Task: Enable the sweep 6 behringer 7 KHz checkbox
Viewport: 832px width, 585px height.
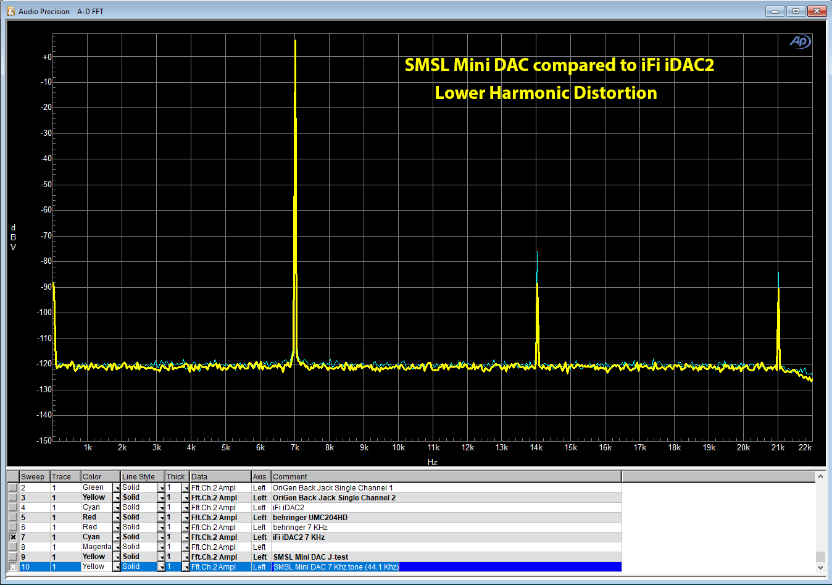Action: [13, 527]
